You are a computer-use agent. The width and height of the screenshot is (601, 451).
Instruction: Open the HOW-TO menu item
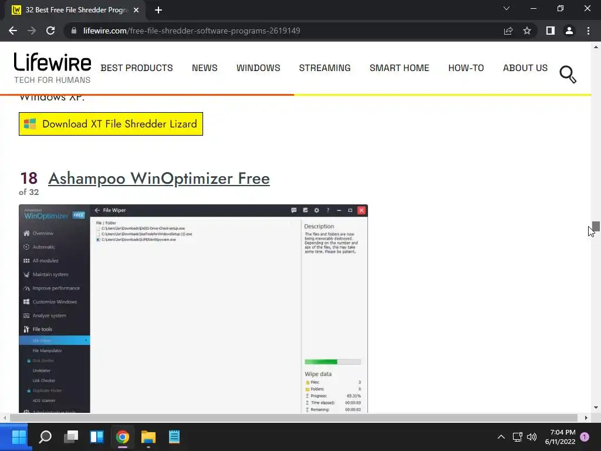coord(466,68)
